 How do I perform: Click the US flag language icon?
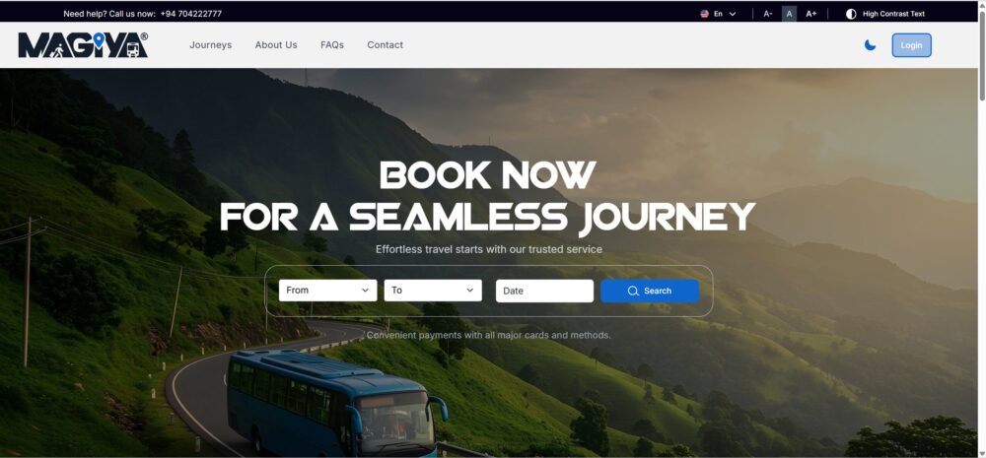click(704, 14)
